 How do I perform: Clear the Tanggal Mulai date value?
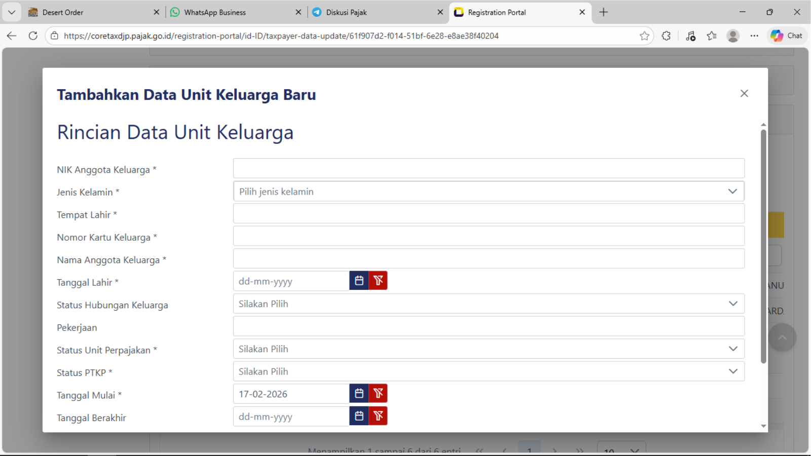coord(378,393)
